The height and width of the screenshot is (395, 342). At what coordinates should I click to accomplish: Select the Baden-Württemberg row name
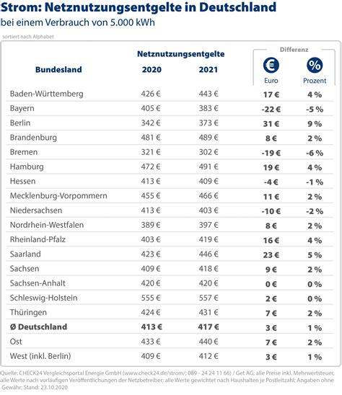click(x=47, y=94)
